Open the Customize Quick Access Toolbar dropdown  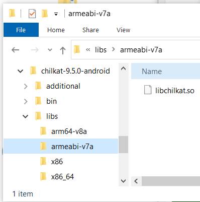pos(56,14)
